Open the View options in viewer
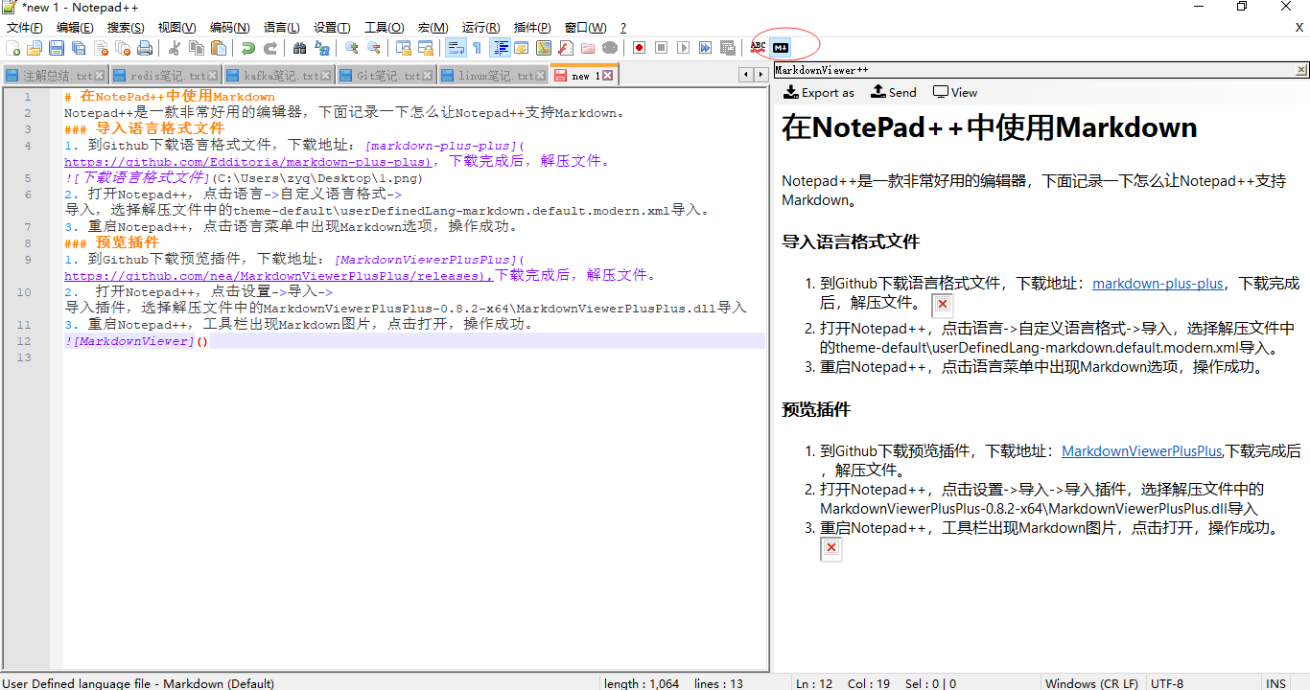 955,92
